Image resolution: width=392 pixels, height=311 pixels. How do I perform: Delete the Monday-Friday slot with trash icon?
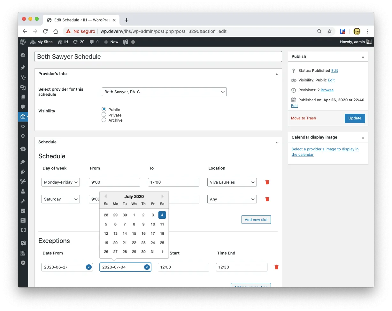point(267,182)
